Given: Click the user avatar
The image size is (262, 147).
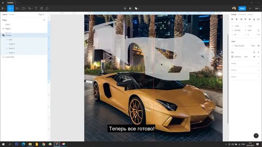Looking at the screenshot, I should [x=234, y=8].
